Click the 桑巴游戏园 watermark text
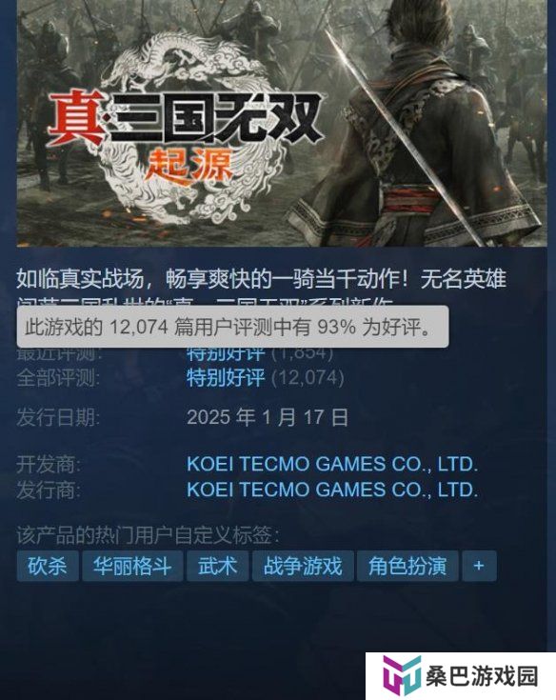Screen dimensions: 556x700 point(482,676)
